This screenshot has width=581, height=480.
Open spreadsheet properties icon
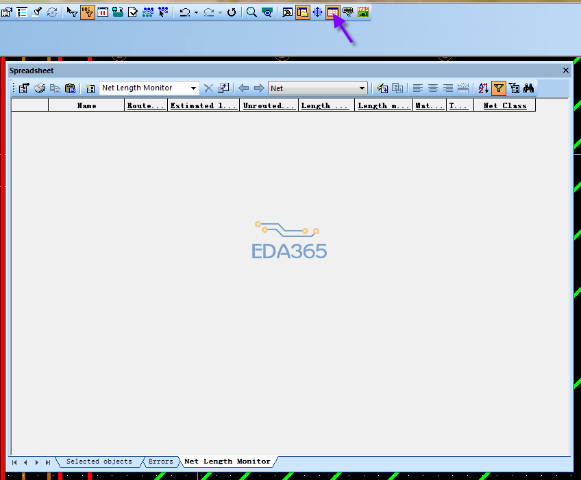pos(25,88)
